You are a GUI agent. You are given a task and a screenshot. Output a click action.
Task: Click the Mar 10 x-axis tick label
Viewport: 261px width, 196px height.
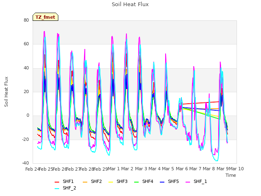[237, 169]
